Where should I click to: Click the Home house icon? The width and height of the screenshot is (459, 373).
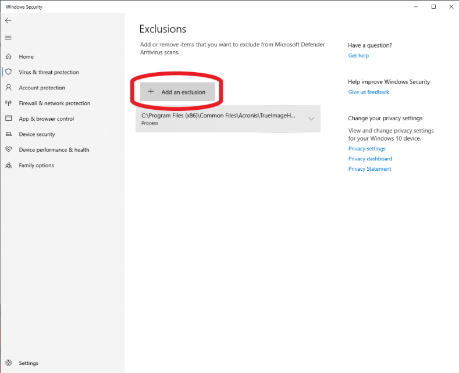9,56
